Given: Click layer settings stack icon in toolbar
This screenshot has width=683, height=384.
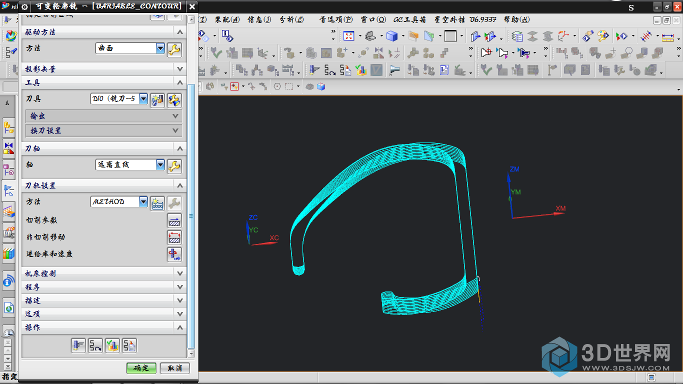Looking at the screenshot, I should pos(517,36).
